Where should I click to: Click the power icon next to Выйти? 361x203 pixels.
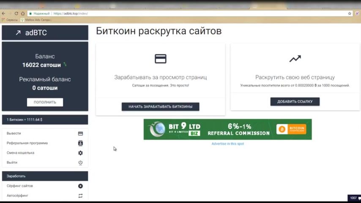[80, 163]
